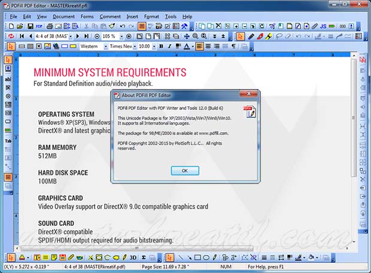Viewport: 371px width, 273px height.
Task: Close the About PDFill PDF Editor dialog
Action: (x=248, y=94)
